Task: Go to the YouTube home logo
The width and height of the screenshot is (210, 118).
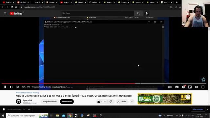Action: click(x=16, y=13)
